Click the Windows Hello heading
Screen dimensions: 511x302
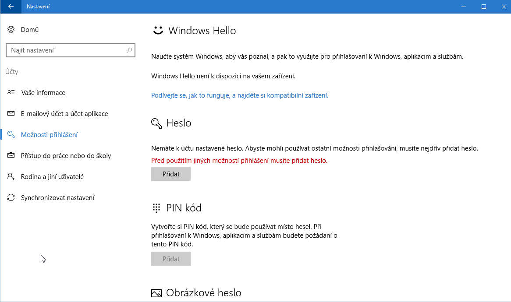(202, 31)
